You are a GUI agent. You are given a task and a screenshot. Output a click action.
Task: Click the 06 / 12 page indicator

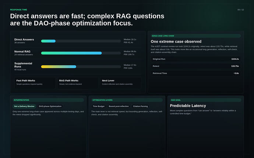pyautogui.click(x=240, y=10)
